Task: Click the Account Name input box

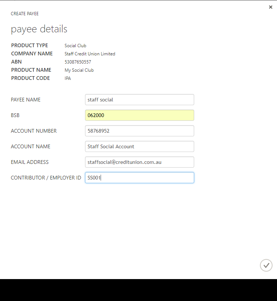Action: click(140, 146)
